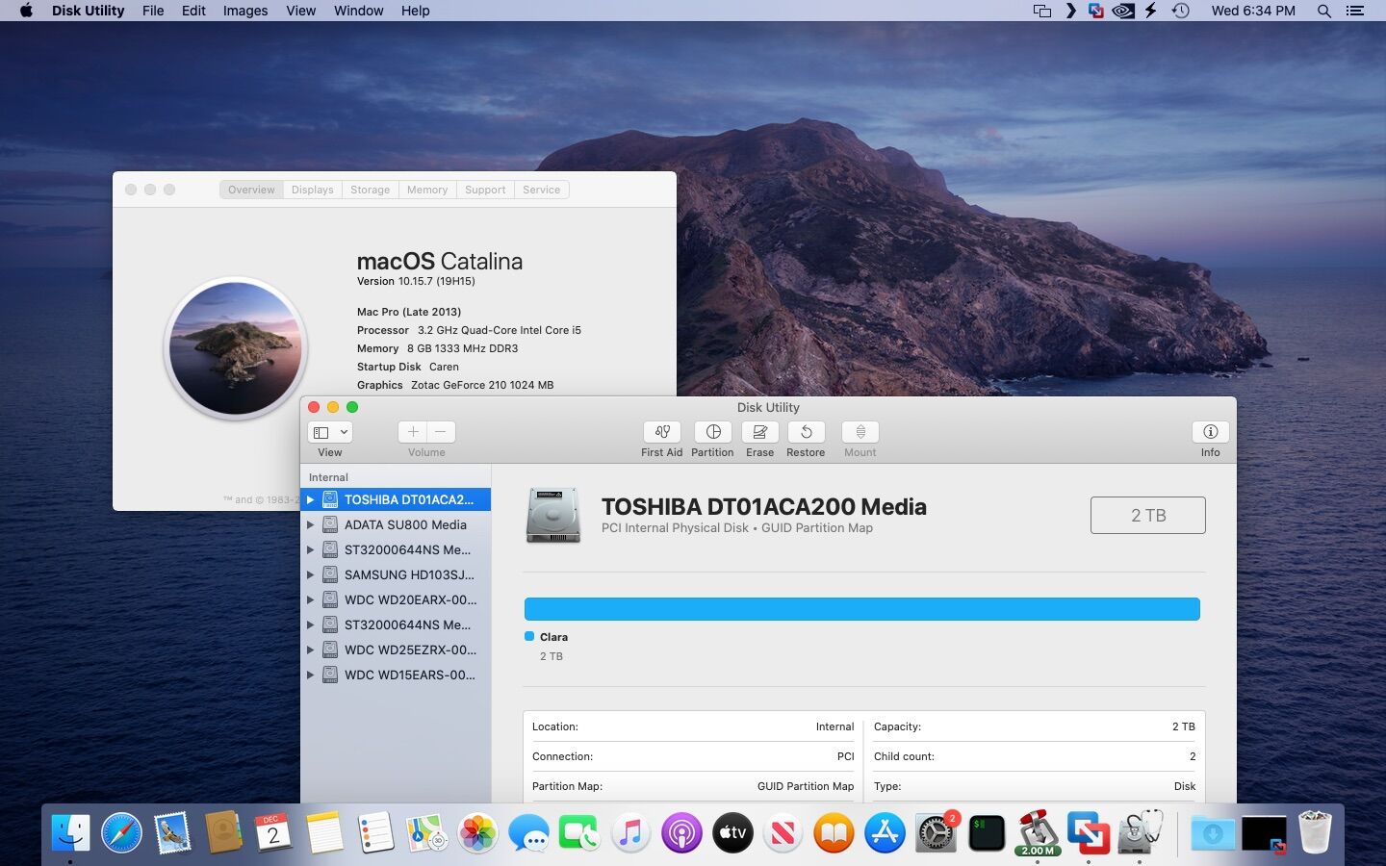Launch Terminal from the Dock
This screenshot has height=866, width=1386.
coord(987,832)
